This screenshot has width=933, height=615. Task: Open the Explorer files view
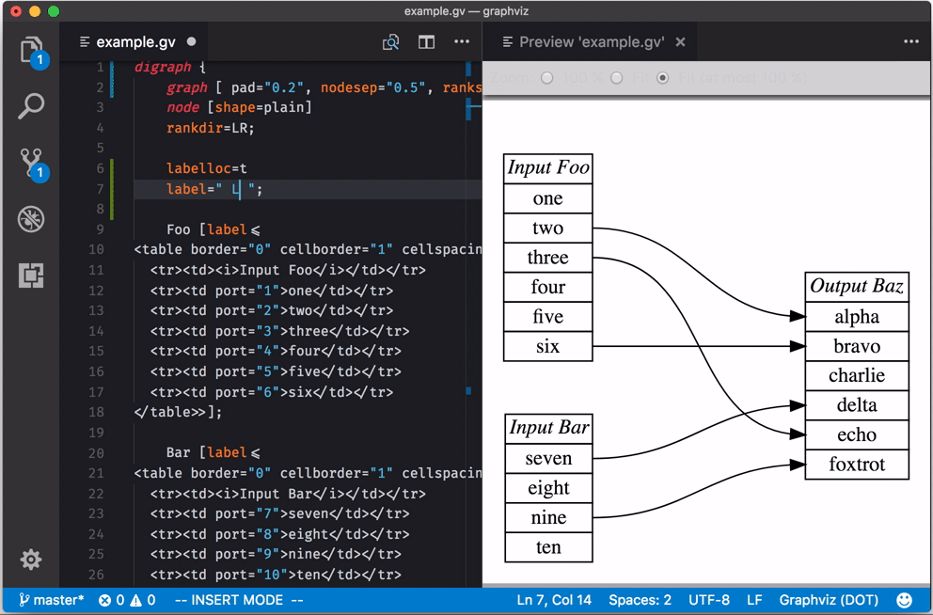pos(31,49)
